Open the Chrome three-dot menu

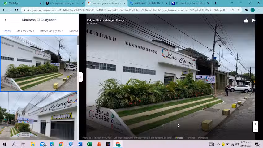(259, 10)
